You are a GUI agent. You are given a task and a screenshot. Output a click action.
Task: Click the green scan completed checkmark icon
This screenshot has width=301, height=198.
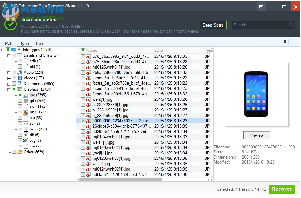click(x=10, y=24)
